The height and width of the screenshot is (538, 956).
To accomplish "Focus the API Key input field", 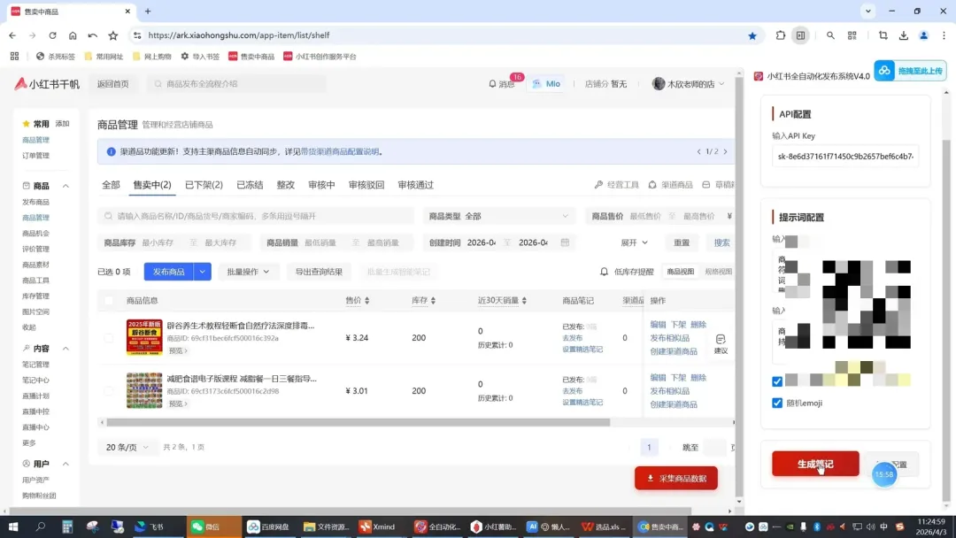I will (845, 157).
